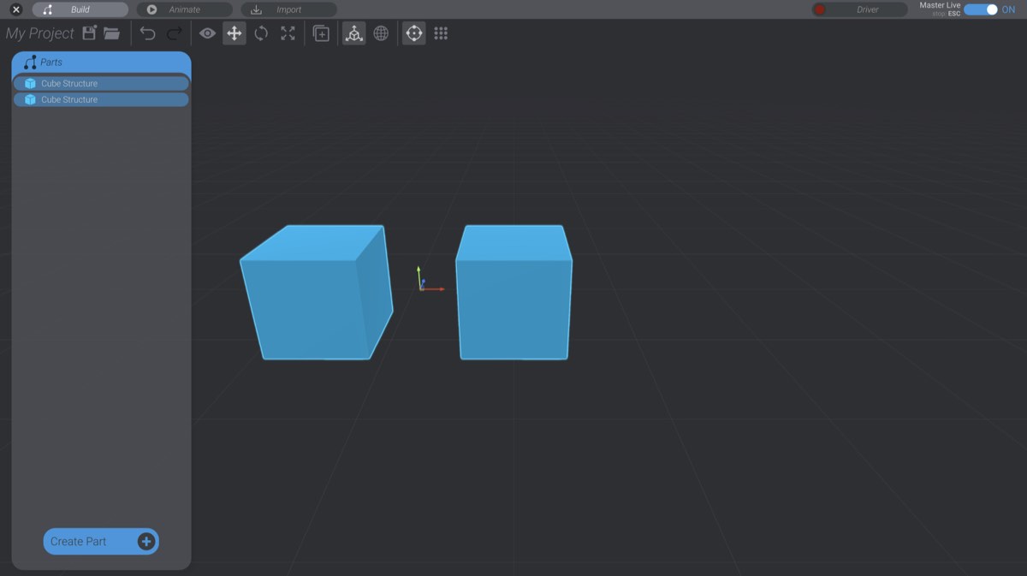The height and width of the screenshot is (576, 1027).
Task: Click the red record indicator near Driver
Action: pyautogui.click(x=822, y=9)
